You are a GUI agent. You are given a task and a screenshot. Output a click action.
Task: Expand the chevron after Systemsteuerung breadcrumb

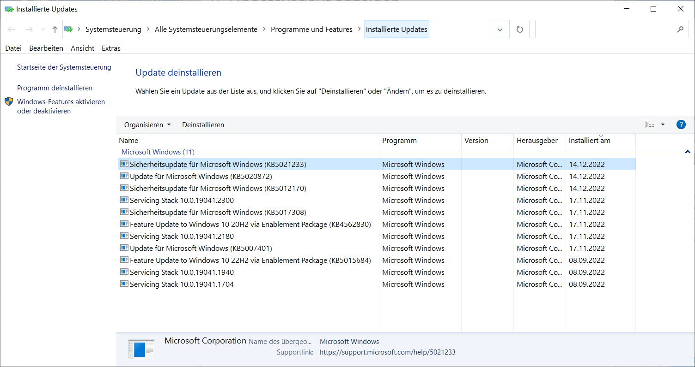point(148,30)
